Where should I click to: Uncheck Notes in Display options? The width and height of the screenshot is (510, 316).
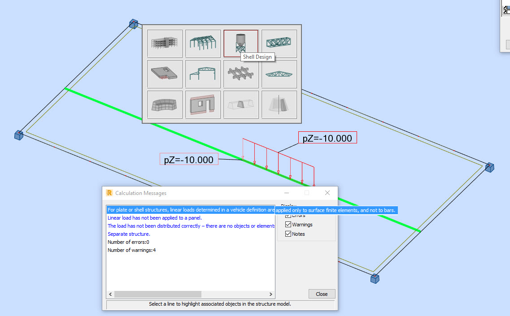point(288,234)
